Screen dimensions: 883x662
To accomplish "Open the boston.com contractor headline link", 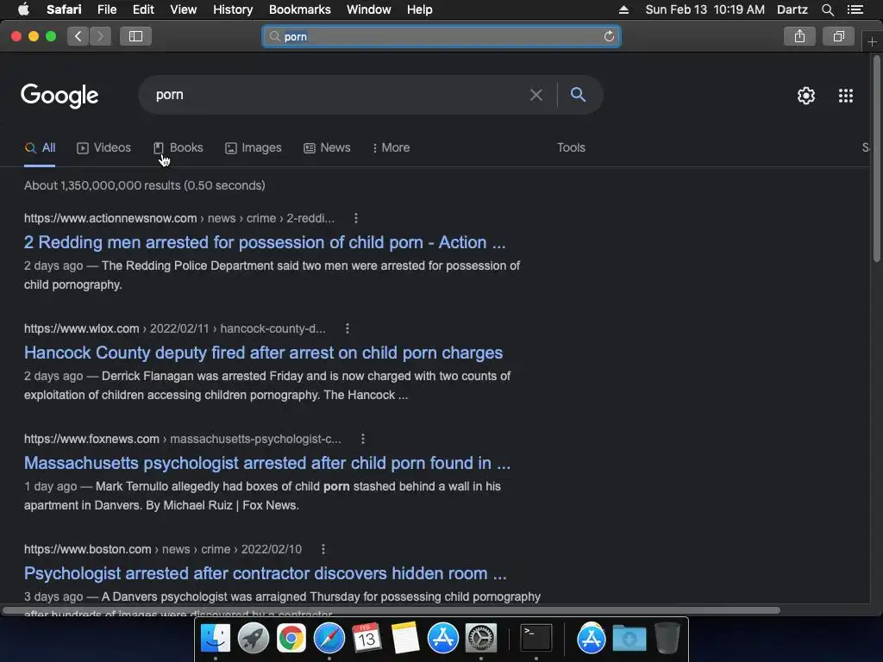I will click(266, 573).
